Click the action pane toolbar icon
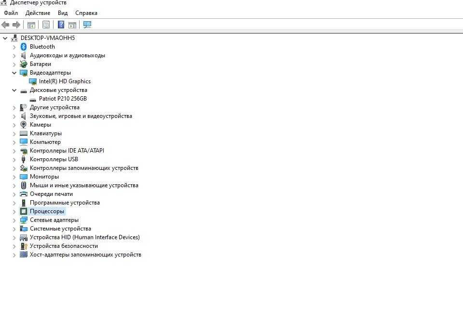This screenshot has width=463, height=321. click(x=72, y=25)
